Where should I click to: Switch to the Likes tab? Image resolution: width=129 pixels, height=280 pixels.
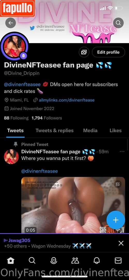pos(116,130)
